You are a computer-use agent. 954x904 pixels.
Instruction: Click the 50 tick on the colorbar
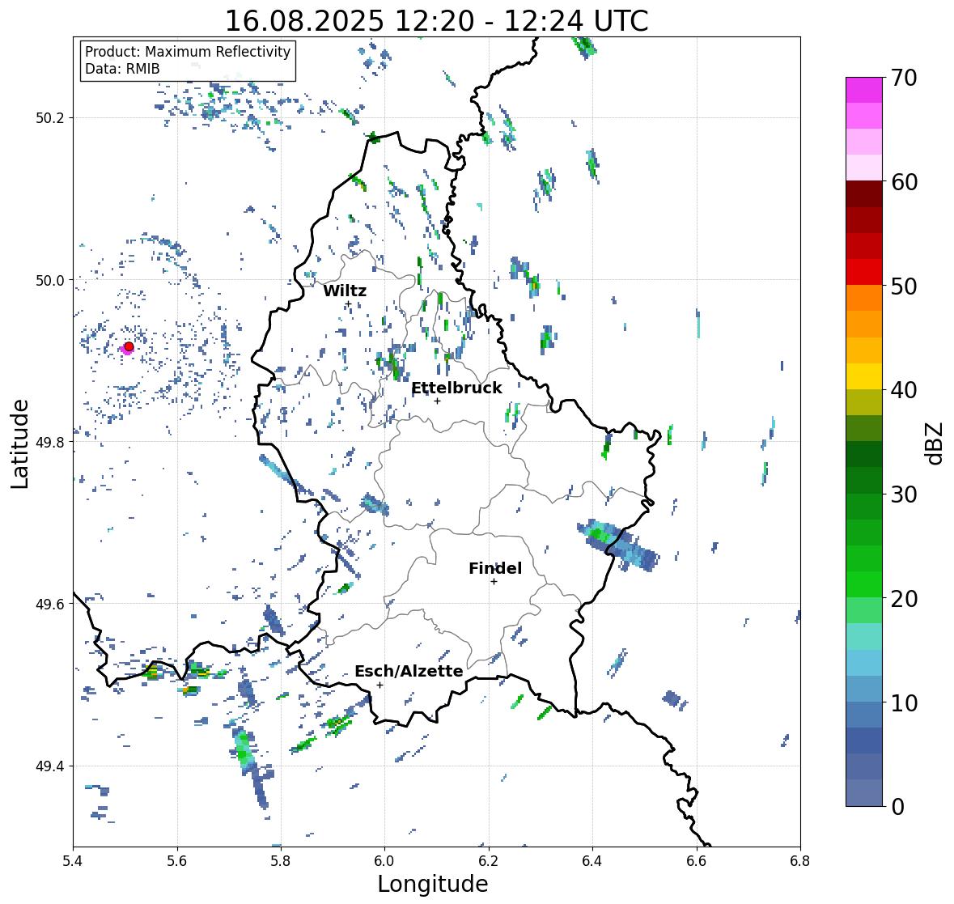904,286
